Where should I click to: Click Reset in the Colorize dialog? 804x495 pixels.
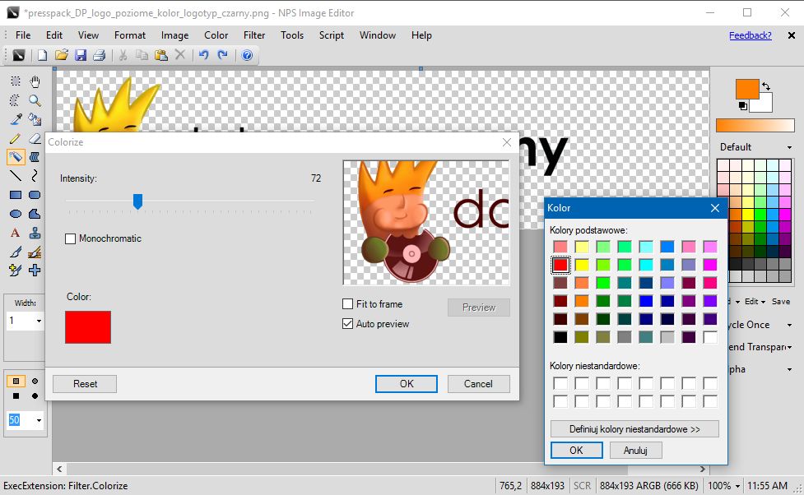click(85, 384)
